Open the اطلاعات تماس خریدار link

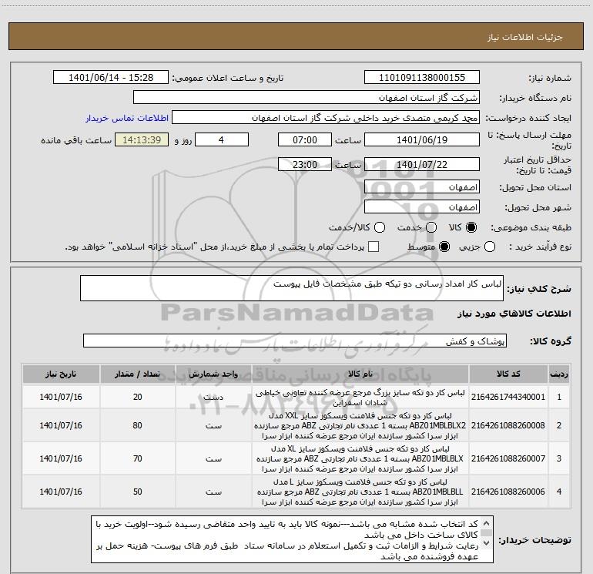127,118
